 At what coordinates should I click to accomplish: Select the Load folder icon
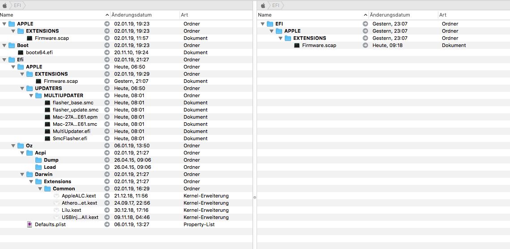tap(39, 167)
